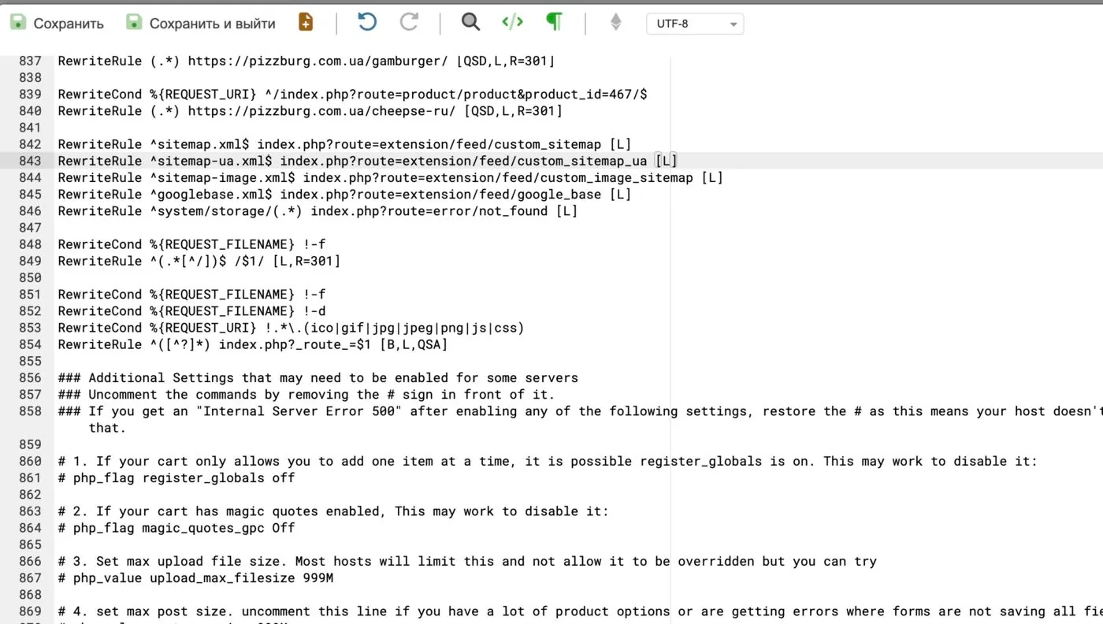Select line number 843 in the gutter
The width and height of the screenshot is (1103, 624).
tap(30, 161)
